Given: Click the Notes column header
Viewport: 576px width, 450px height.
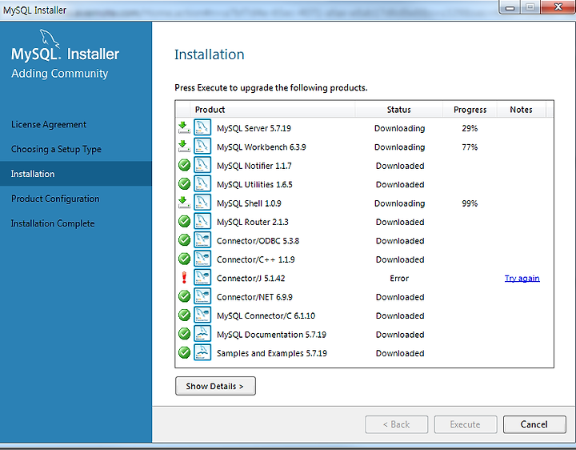Looking at the screenshot, I should pos(522,110).
